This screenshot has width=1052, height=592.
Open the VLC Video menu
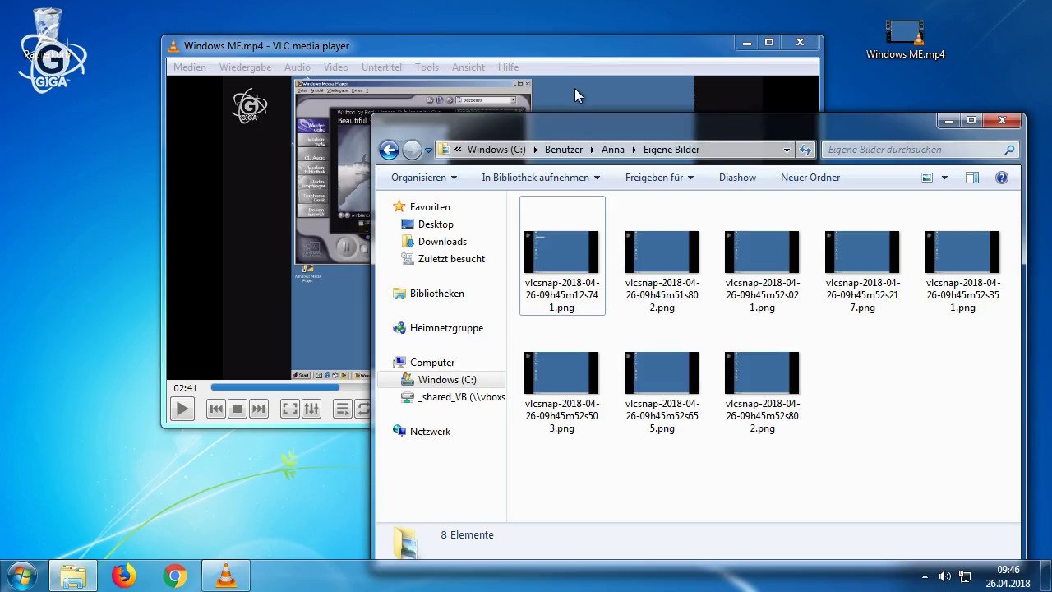[335, 67]
